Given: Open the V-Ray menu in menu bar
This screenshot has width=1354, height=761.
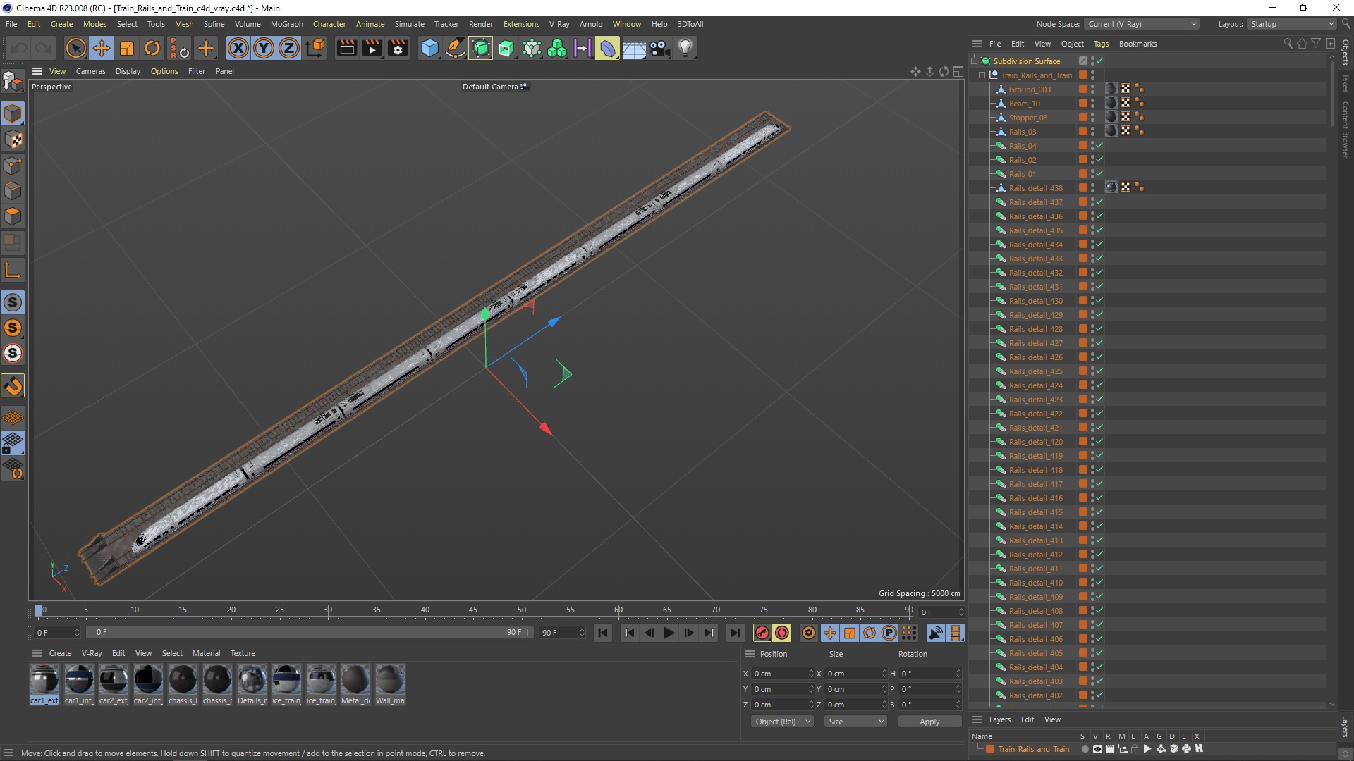Looking at the screenshot, I should [x=559, y=24].
